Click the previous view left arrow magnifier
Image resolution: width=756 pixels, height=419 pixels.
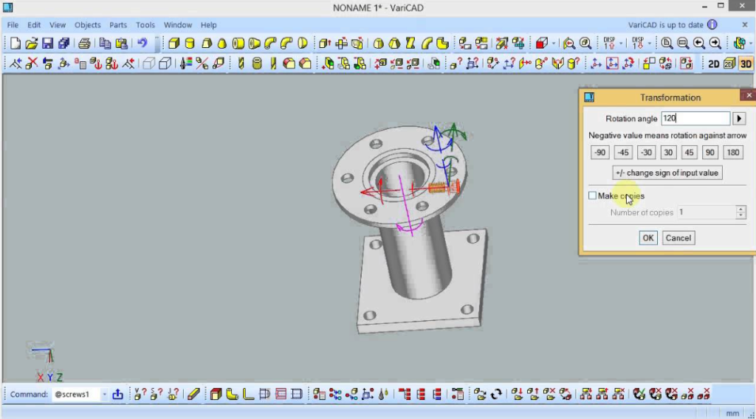pyautogui.click(x=699, y=44)
